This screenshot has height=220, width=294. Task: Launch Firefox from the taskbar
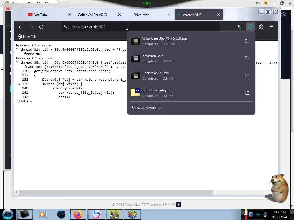coord(78,214)
